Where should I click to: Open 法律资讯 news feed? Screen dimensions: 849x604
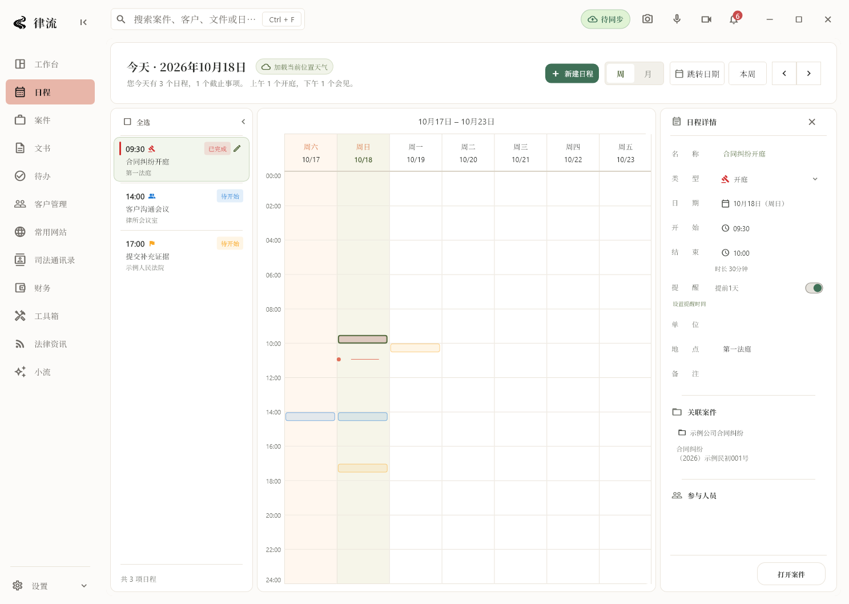(x=50, y=344)
